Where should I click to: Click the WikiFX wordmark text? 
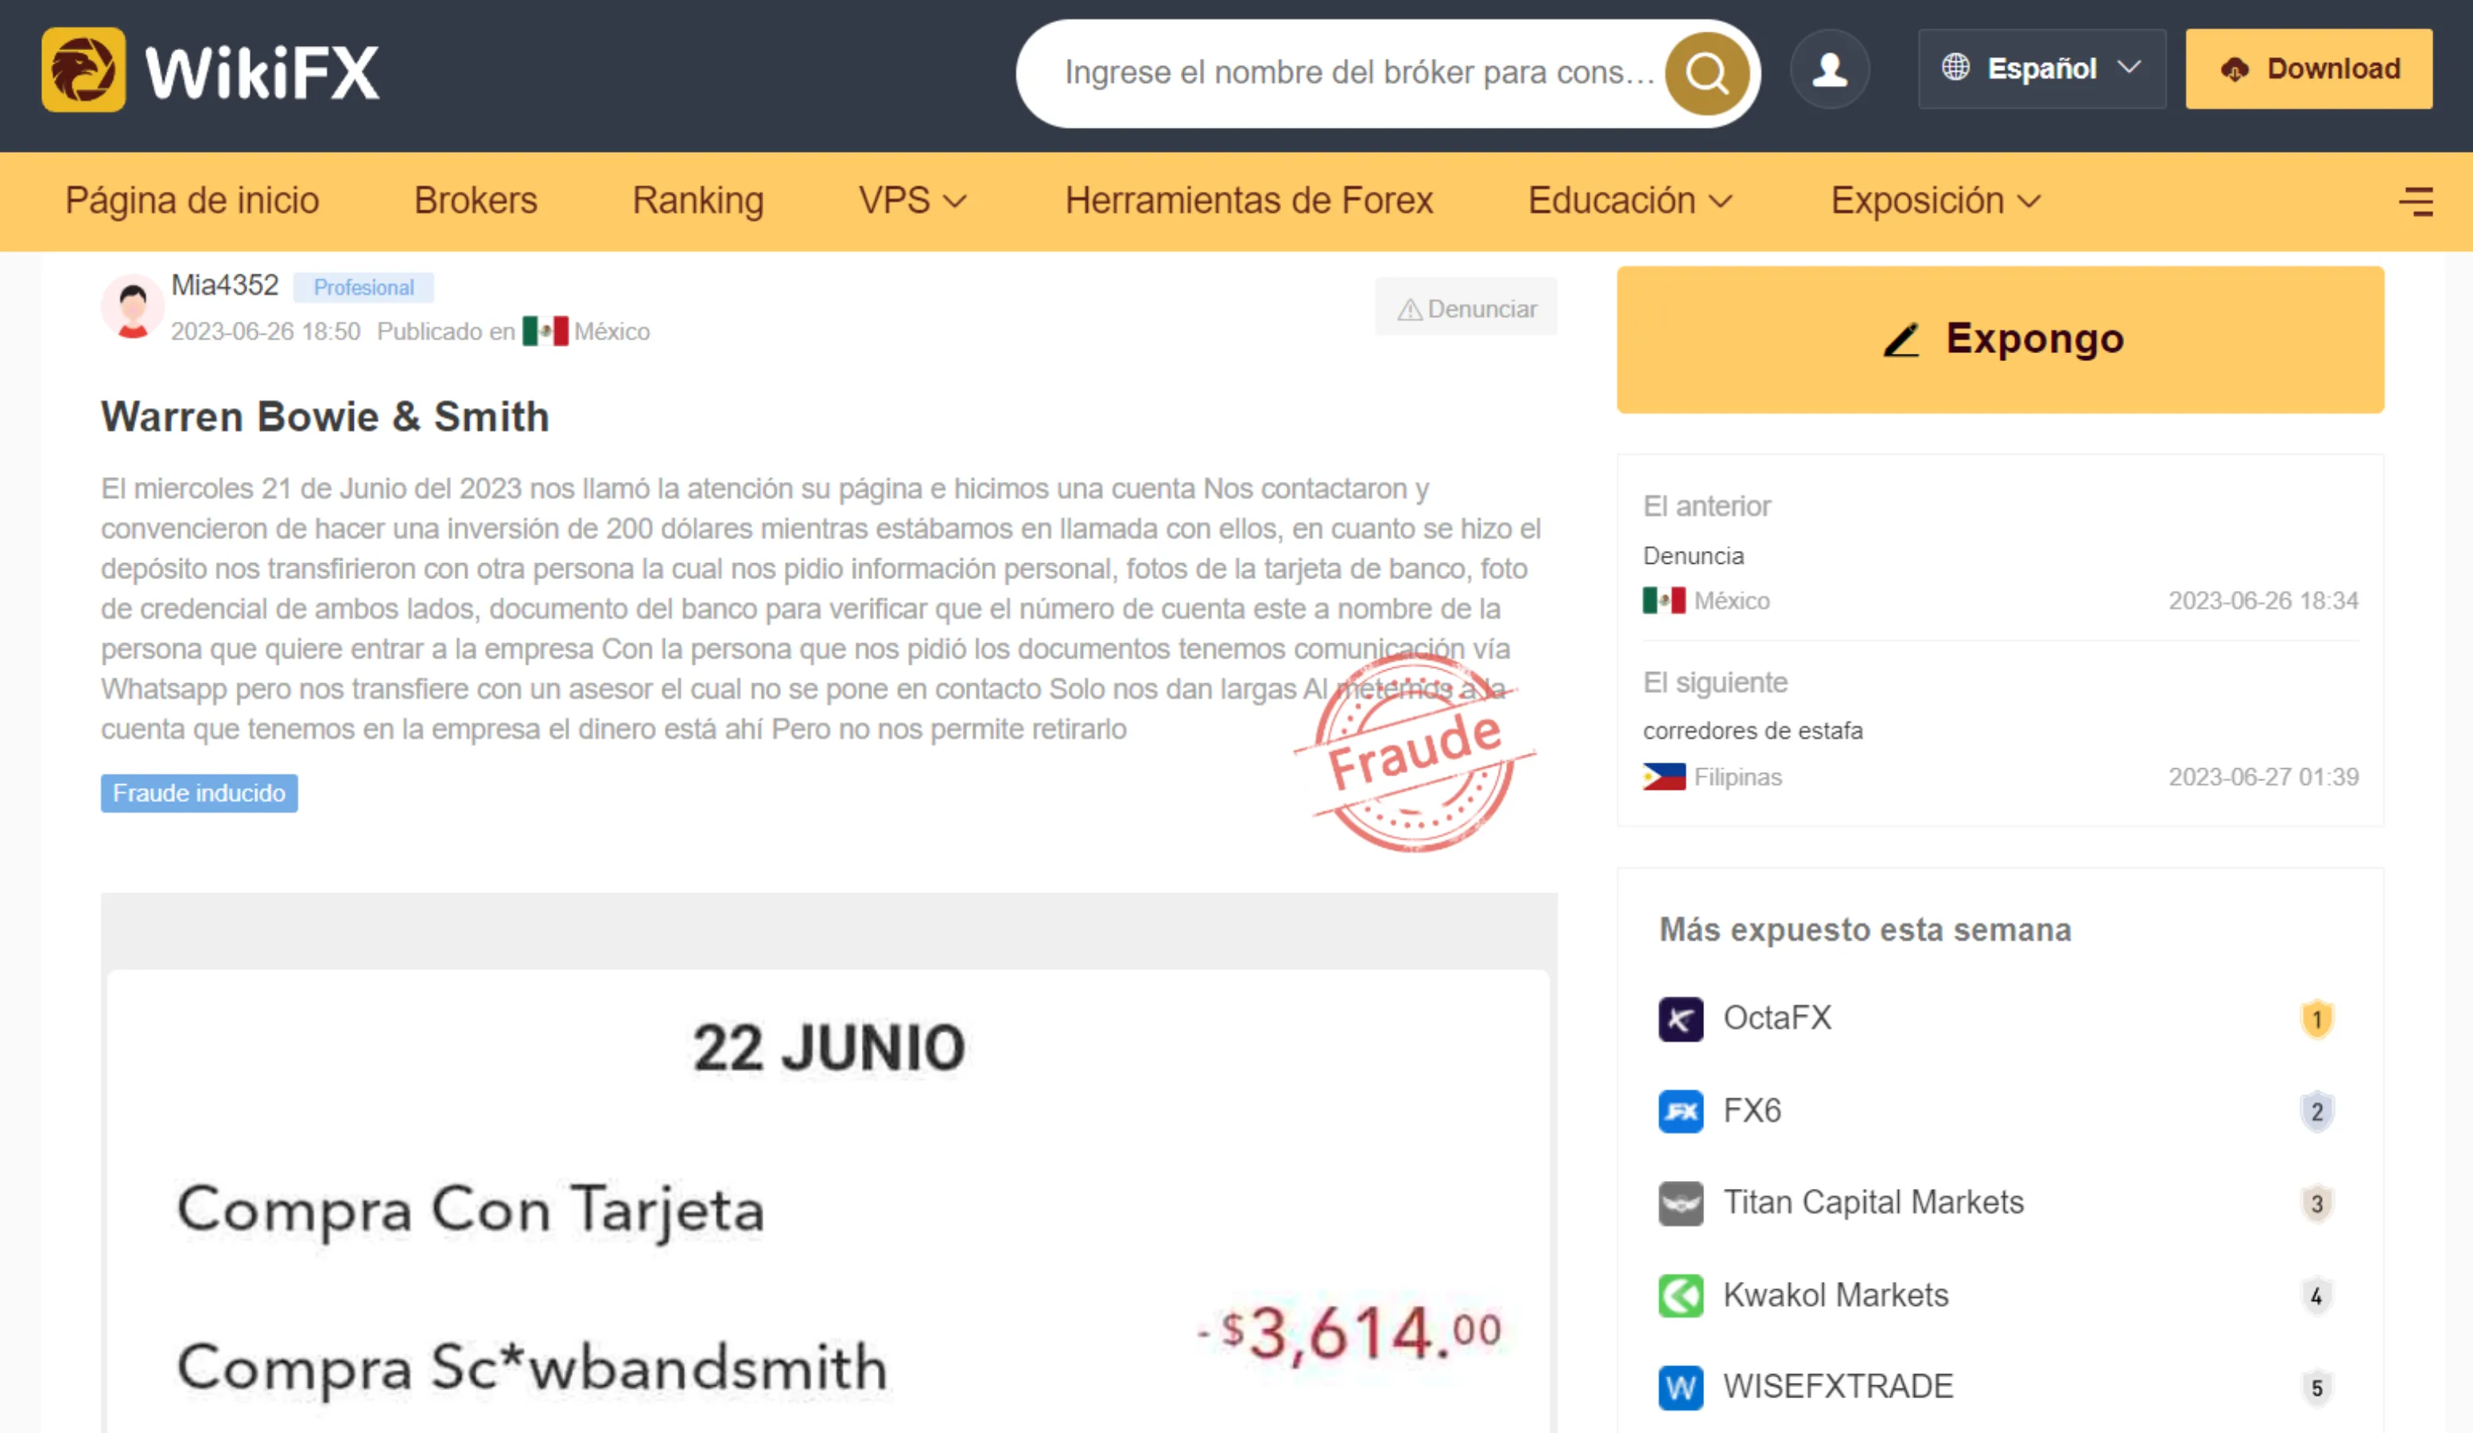(x=262, y=72)
